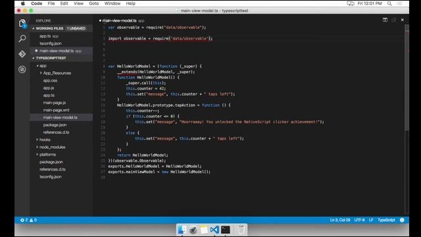Close the main-view-model.ts editor

point(402,20)
